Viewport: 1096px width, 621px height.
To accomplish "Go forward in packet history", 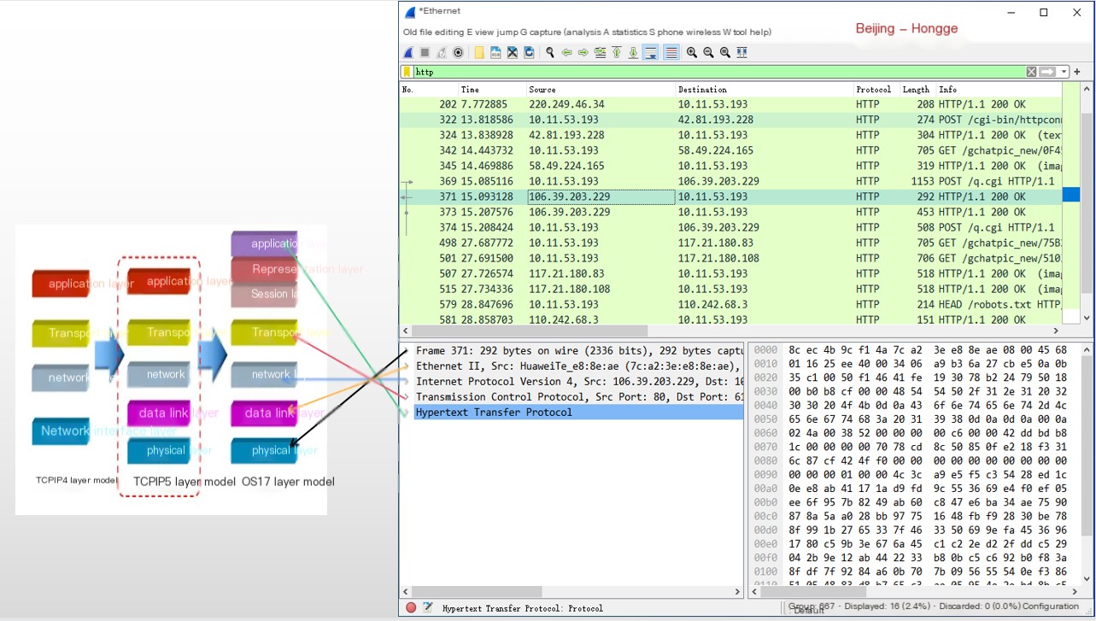I will 583,53.
